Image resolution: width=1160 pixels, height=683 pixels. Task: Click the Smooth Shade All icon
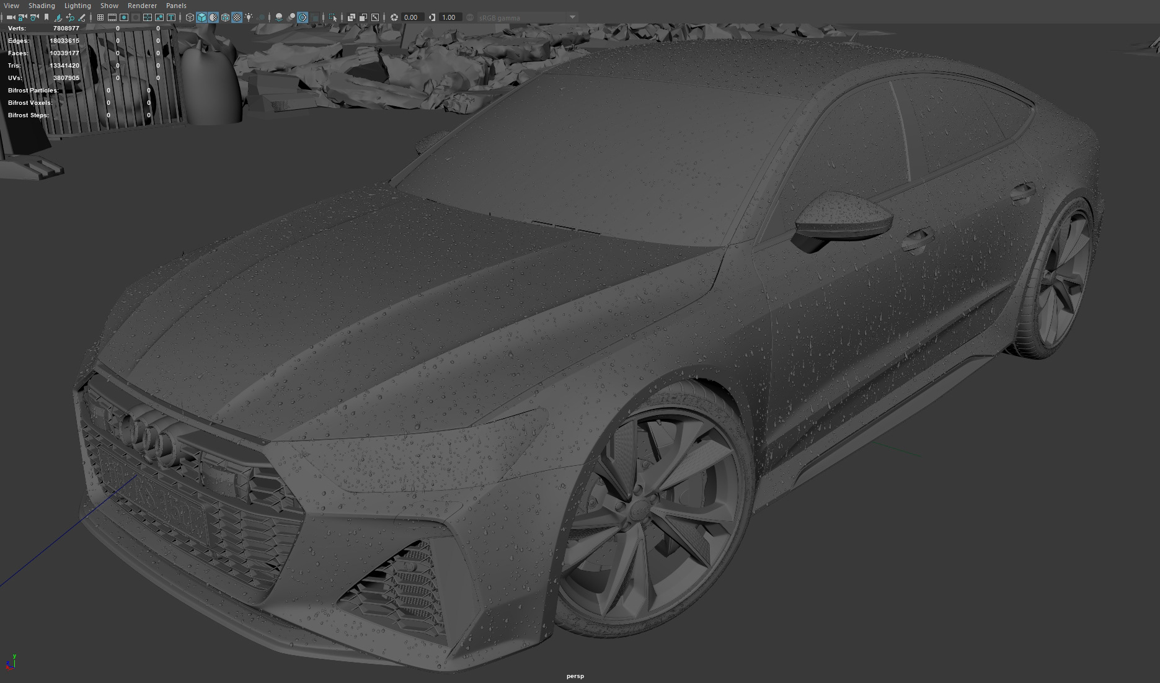click(x=201, y=17)
